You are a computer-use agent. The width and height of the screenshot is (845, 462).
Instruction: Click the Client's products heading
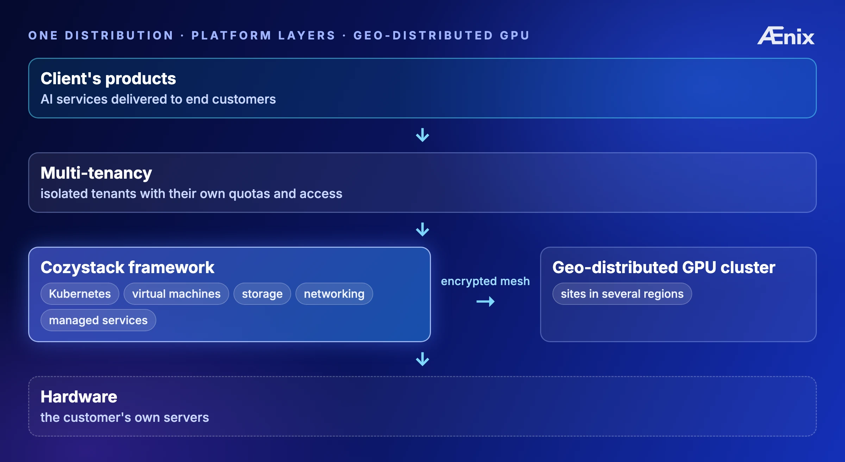108,78
